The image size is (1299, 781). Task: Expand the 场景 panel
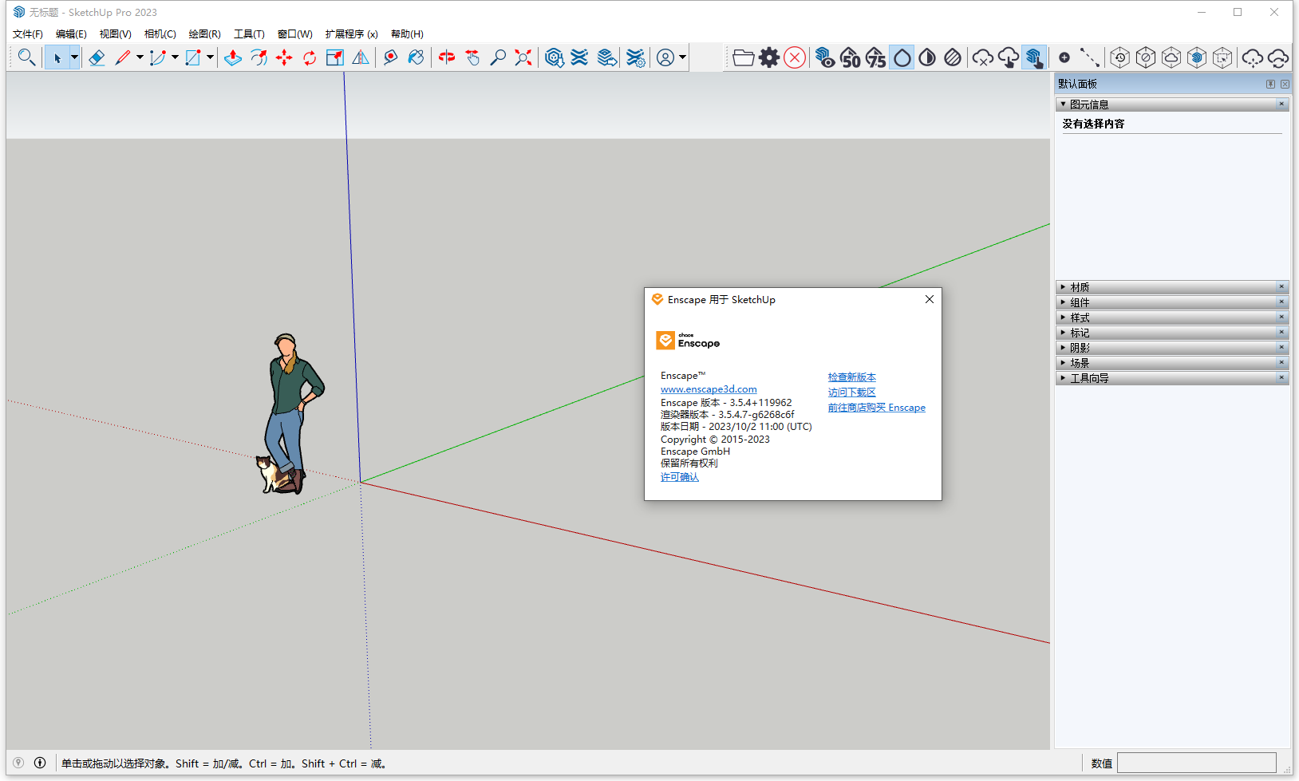coord(1172,363)
